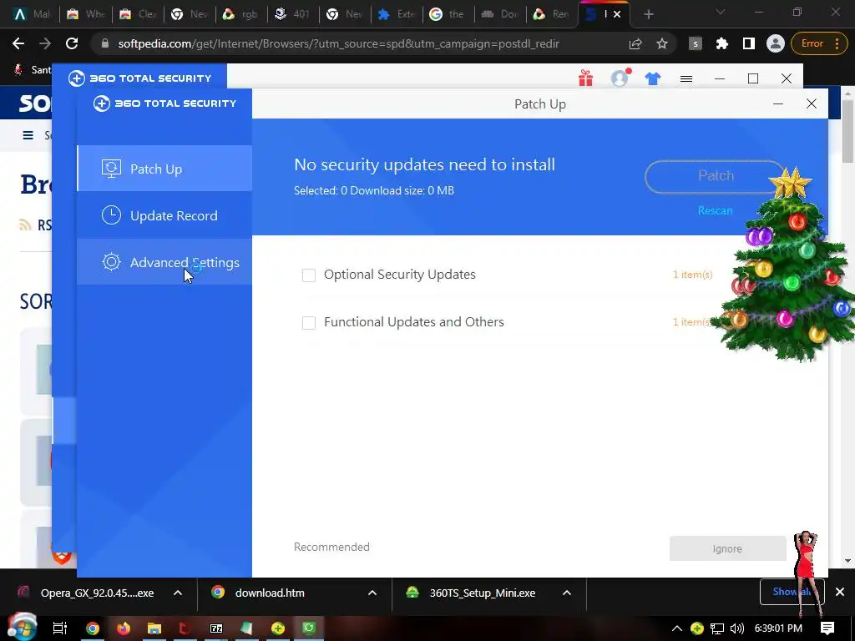The image size is (855, 641).
Task: Click the Rescan link
Action: point(715,211)
